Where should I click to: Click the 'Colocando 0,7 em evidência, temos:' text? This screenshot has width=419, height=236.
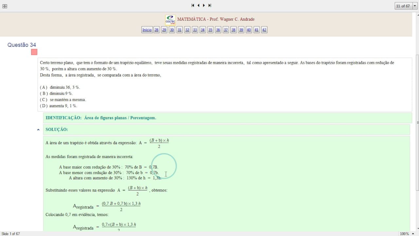77,215
